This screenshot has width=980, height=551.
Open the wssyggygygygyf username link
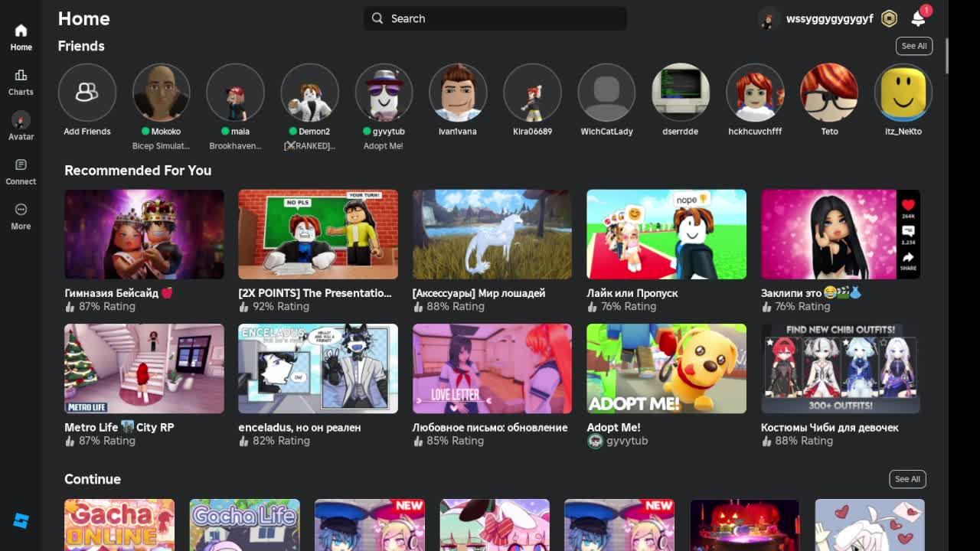pyautogui.click(x=829, y=19)
